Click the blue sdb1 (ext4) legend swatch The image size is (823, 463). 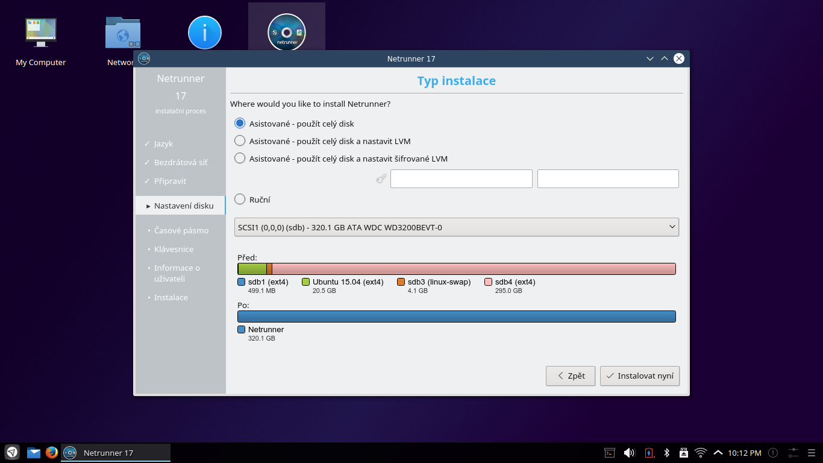coord(241,282)
